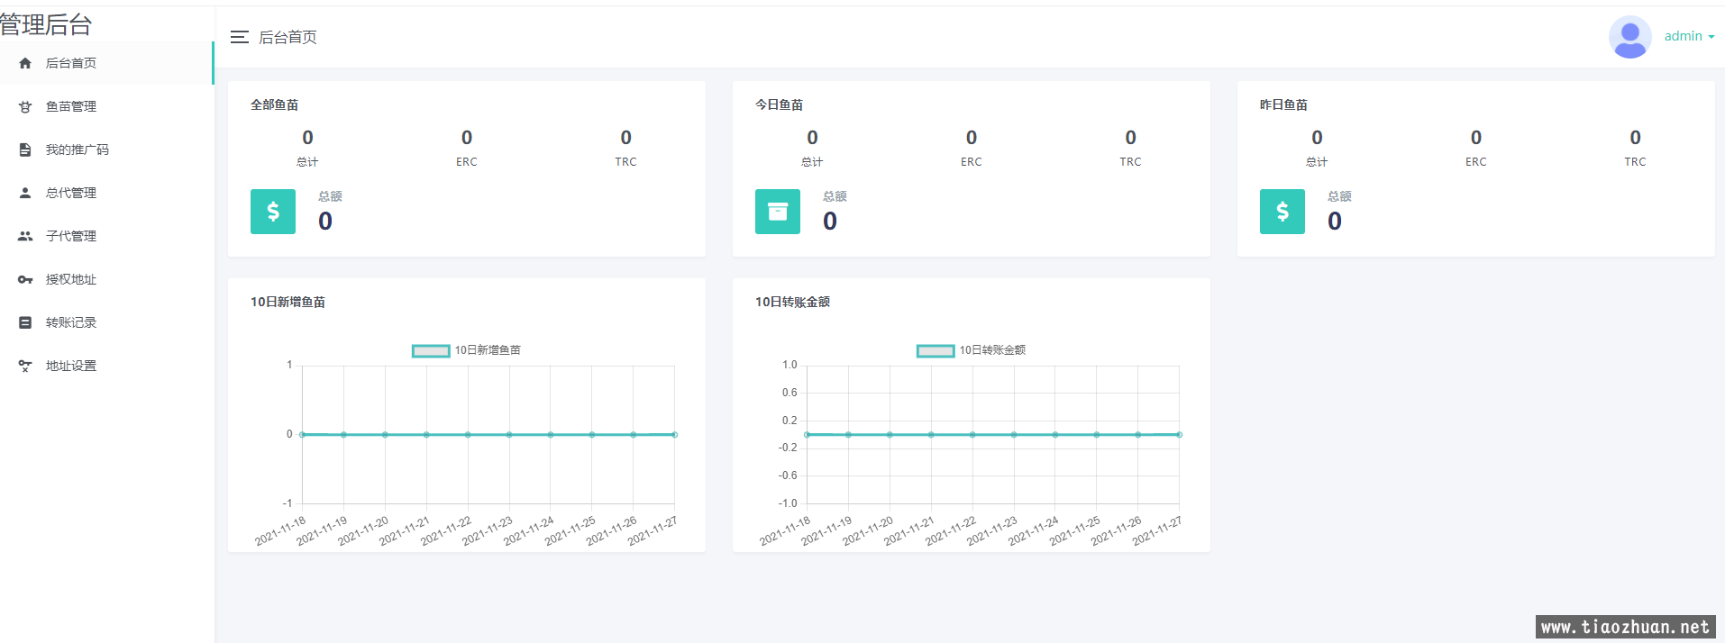Click the home icon beside 后台首页
1725x643 pixels.
(x=25, y=63)
